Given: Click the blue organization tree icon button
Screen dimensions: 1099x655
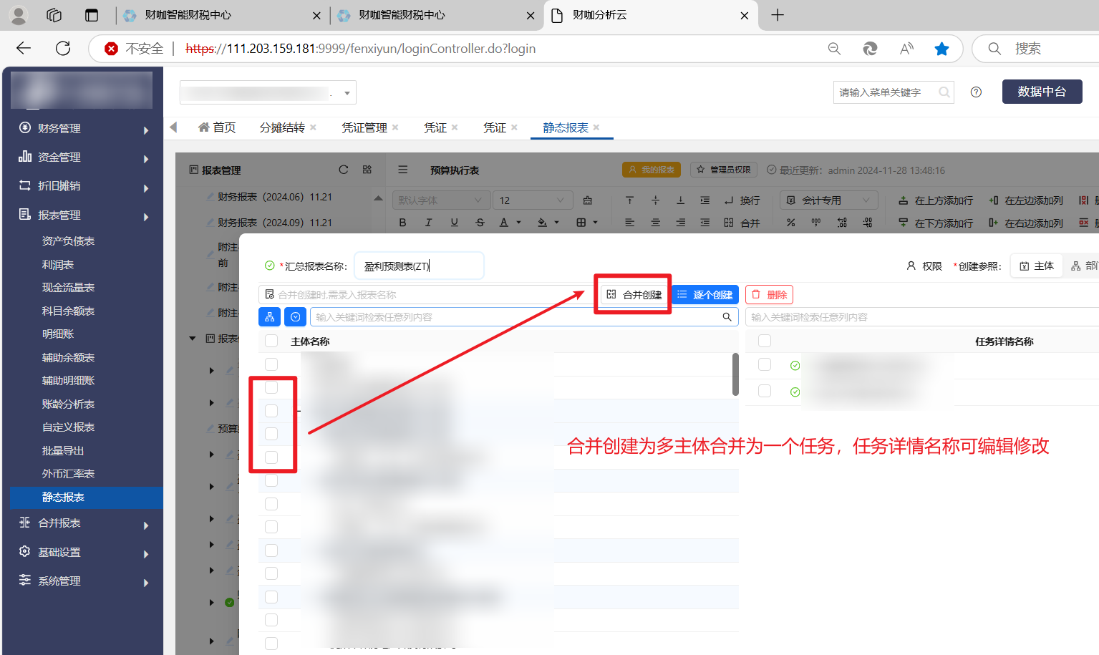Looking at the screenshot, I should coord(269,316).
